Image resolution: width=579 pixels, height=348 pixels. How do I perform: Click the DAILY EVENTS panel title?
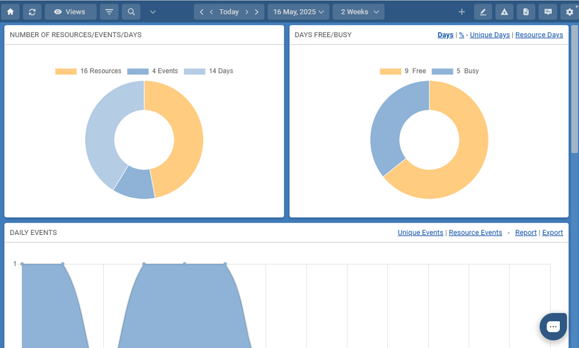[x=33, y=233]
